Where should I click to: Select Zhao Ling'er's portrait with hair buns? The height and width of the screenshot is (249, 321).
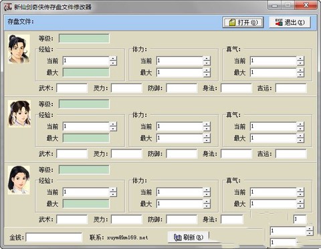19,113
